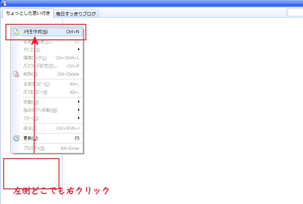Open the 移動(M) submenu
This screenshot has width=303, height=204.
click(x=47, y=102)
